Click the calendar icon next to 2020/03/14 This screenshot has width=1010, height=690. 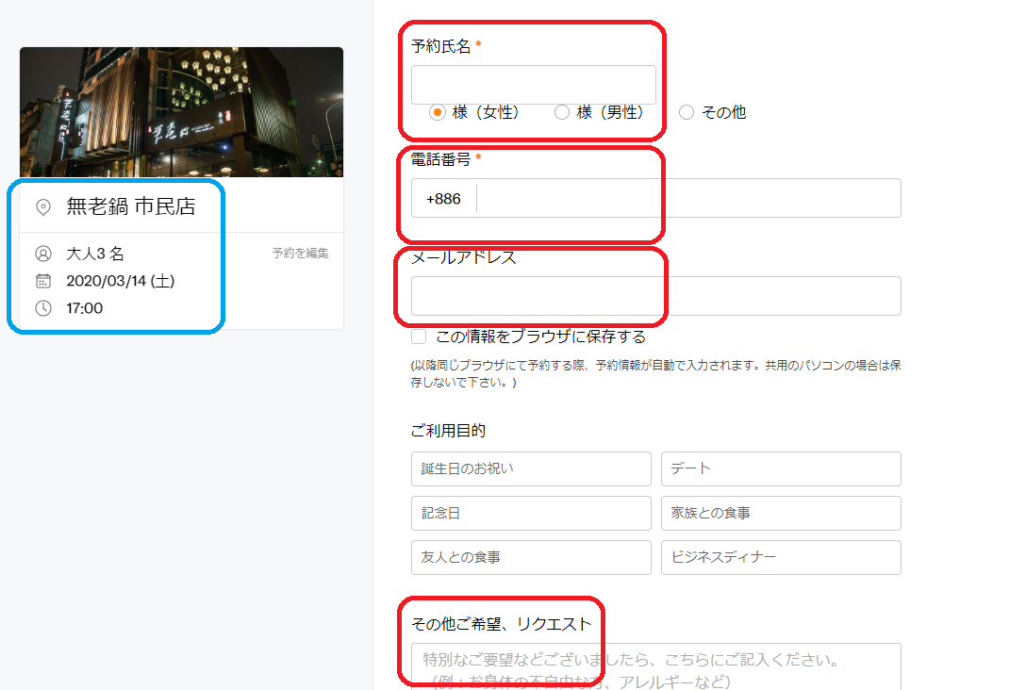[x=43, y=281]
